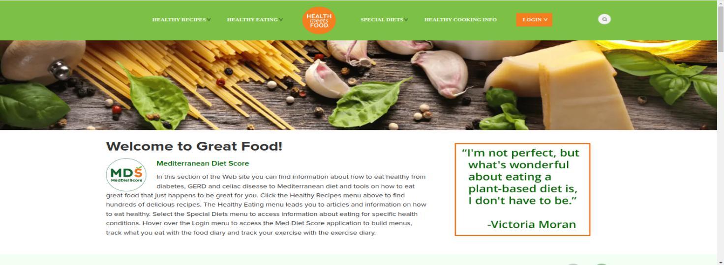The image size is (724, 265).
Task: Expand the Healthy Eating chevron arrow
Action: coord(281,20)
